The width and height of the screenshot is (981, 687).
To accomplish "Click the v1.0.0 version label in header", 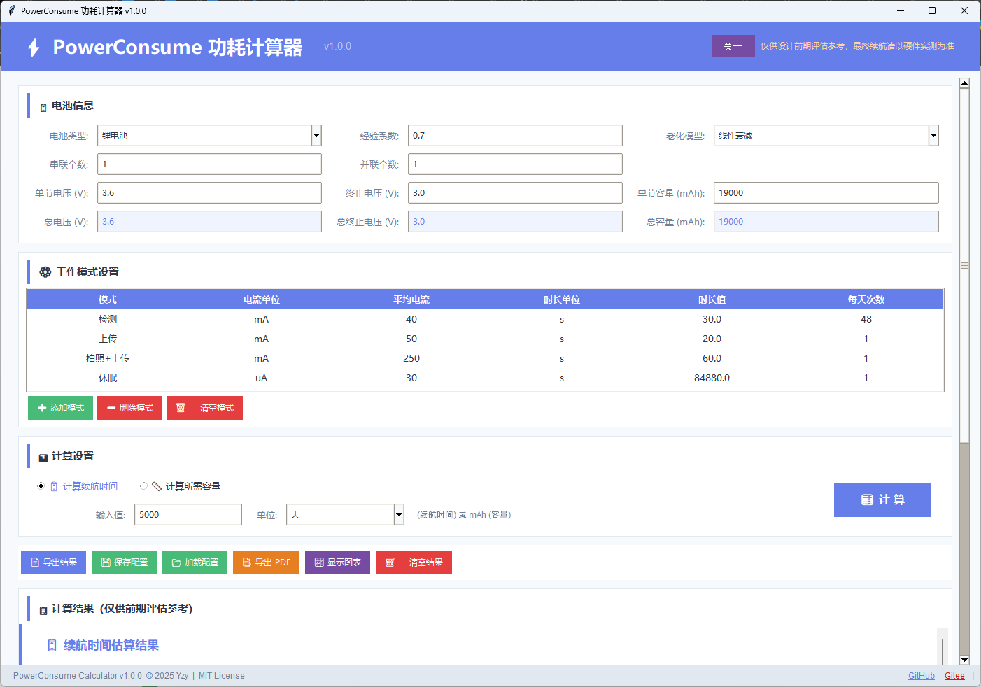I will (x=337, y=46).
